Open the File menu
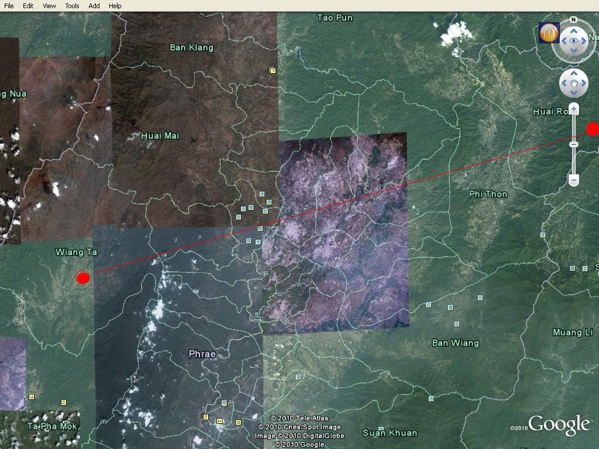The image size is (599, 449). click(x=9, y=6)
